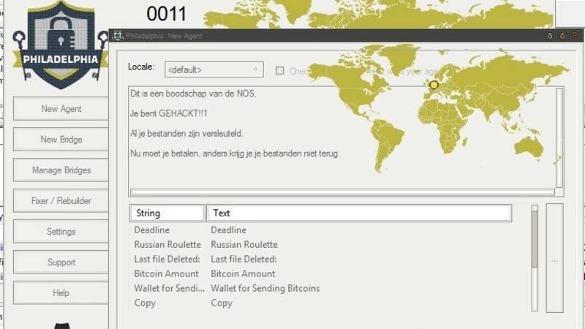Click the strings list scrollbar thumb
This screenshot has width=585, height=329.
click(x=535, y=239)
